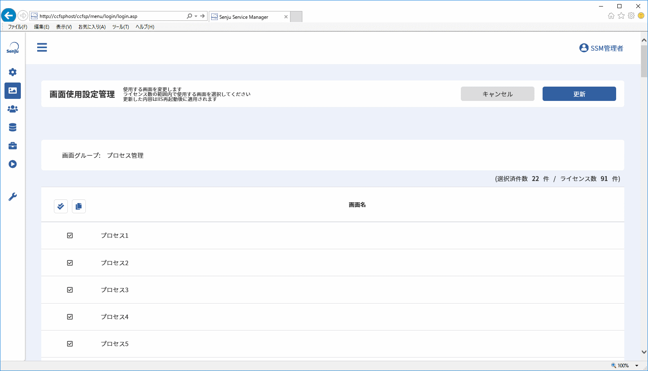Screen dimensions: 648x371
Task: Open the 表示(V) menu
Action: pyautogui.click(x=64, y=27)
